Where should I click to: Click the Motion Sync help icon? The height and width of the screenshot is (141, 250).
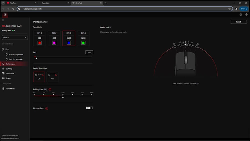coord(47,109)
